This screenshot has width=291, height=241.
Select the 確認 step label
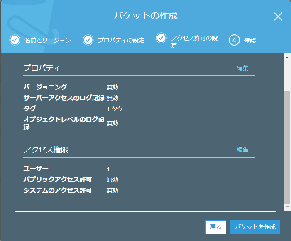click(x=250, y=40)
